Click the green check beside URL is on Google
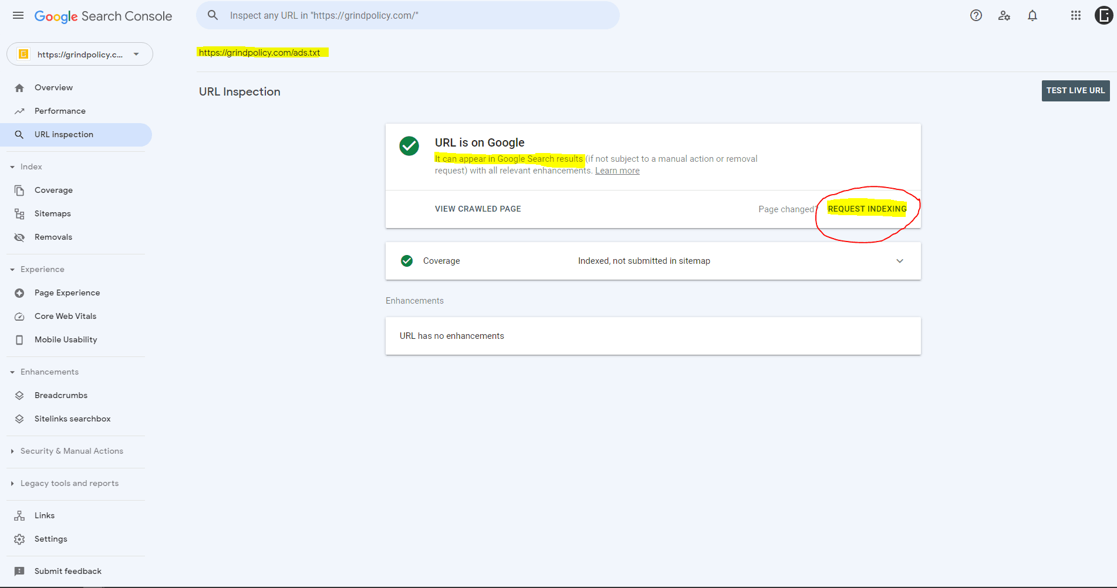Image resolution: width=1117 pixels, height=588 pixels. pos(409,146)
